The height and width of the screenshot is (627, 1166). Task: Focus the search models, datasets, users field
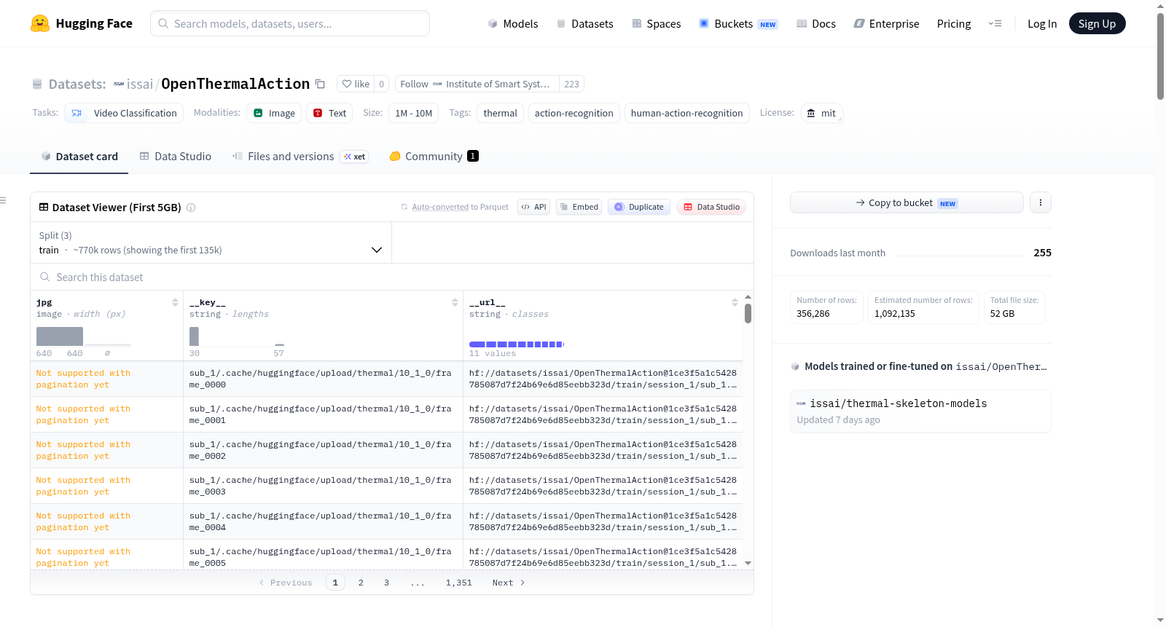(x=290, y=23)
